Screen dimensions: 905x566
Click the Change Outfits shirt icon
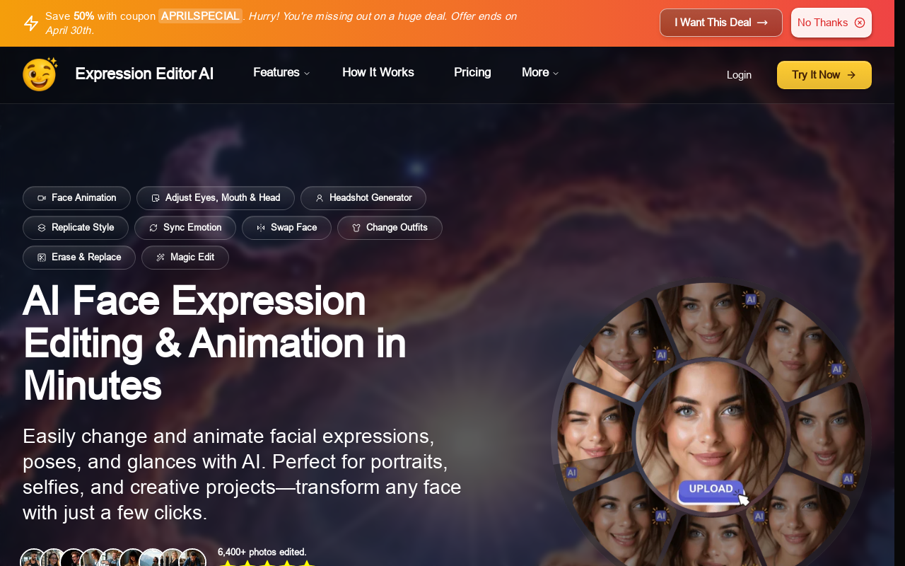[x=356, y=228]
